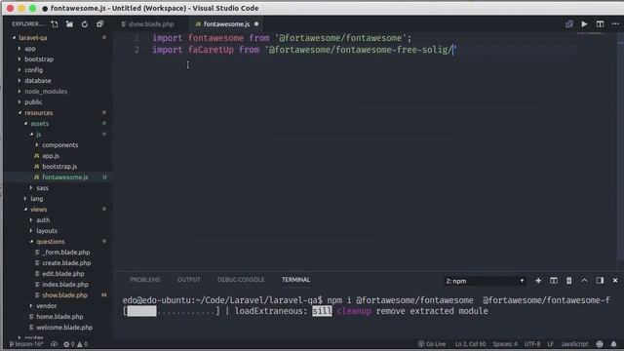Expand the layouts folder
This screenshot has height=351, width=624.
point(47,231)
